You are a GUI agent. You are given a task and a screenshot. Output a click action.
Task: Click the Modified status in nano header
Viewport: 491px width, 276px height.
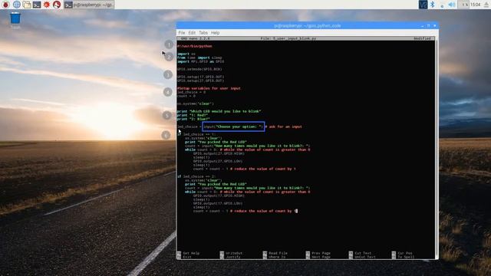[x=422, y=38]
